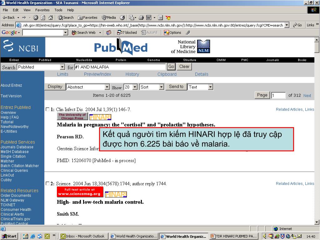The height and width of the screenshot is (240, 320).
Task: Click the 7 blocked popup blocker button
Action: [x=127, y=32]
